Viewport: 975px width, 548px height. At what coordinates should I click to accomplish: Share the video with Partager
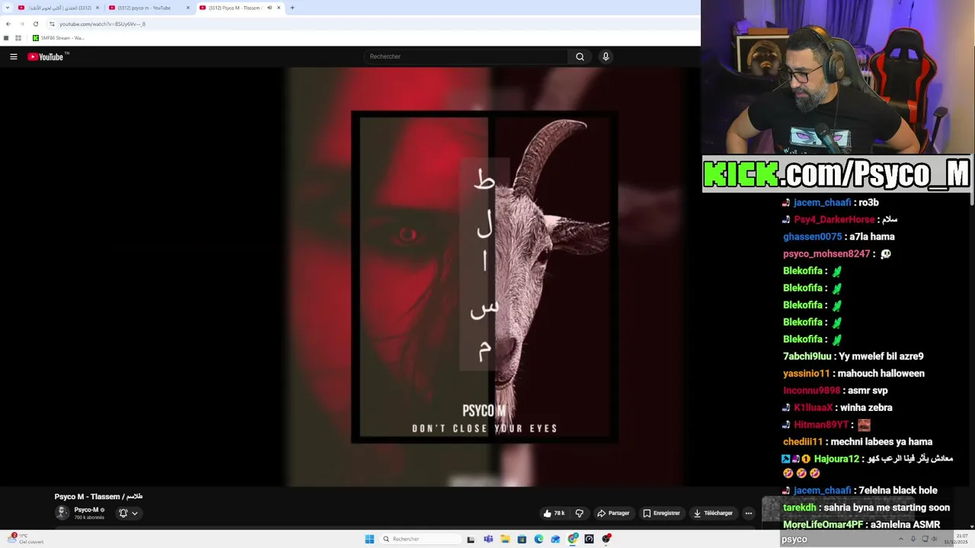(613, 513)
